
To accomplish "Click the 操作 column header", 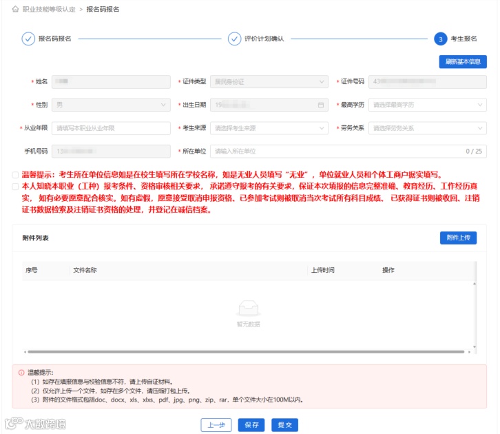I will click(388, 271).
